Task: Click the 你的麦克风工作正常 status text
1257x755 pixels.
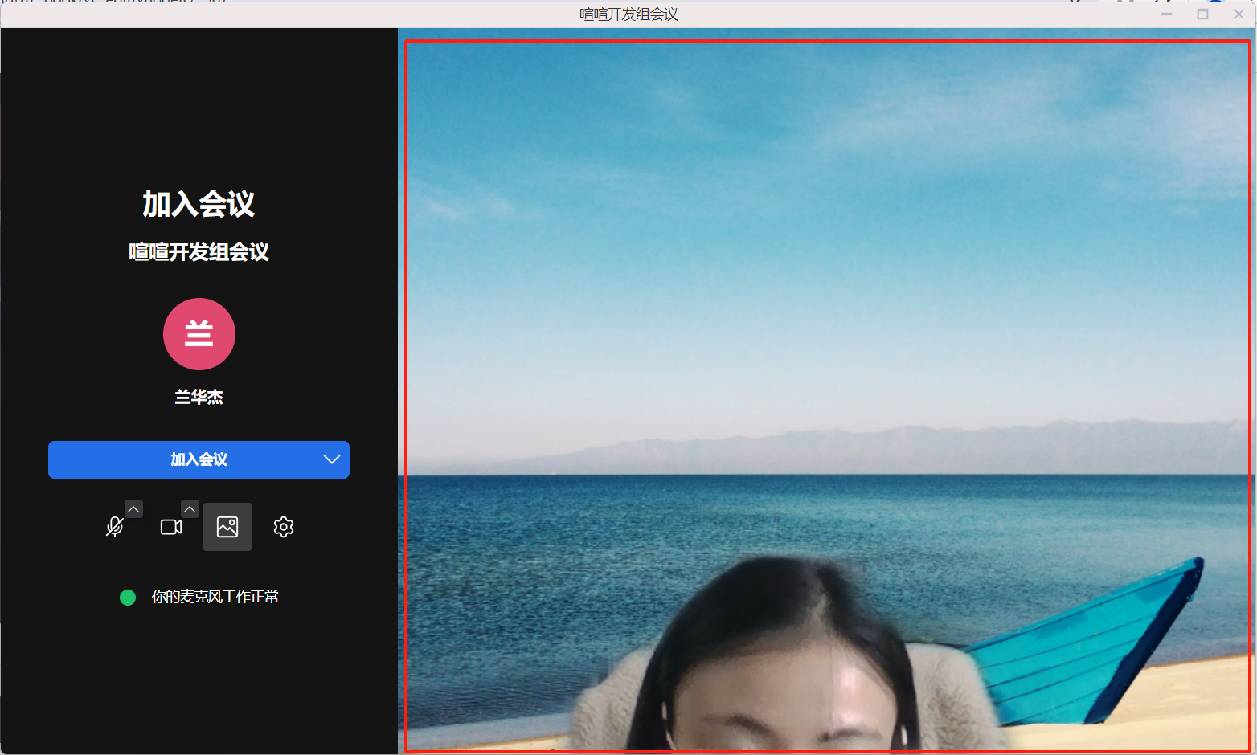Action: pos(215,597)
